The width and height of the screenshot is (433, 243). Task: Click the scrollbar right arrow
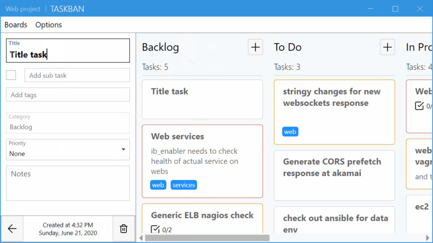pyautogui.click(x=428, y=238)
